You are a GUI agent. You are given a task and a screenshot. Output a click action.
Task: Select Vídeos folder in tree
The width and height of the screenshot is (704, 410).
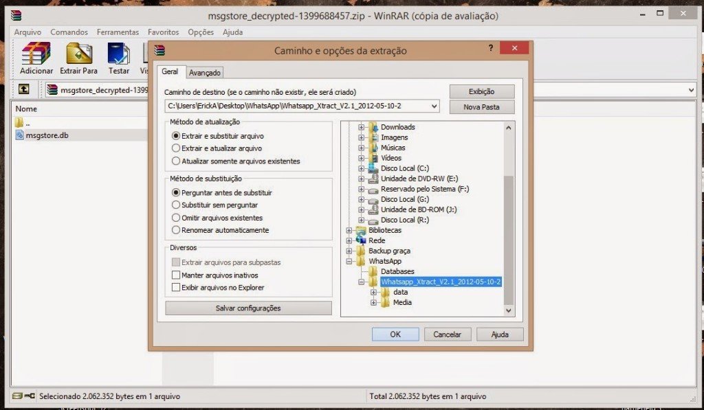(391, 158)
